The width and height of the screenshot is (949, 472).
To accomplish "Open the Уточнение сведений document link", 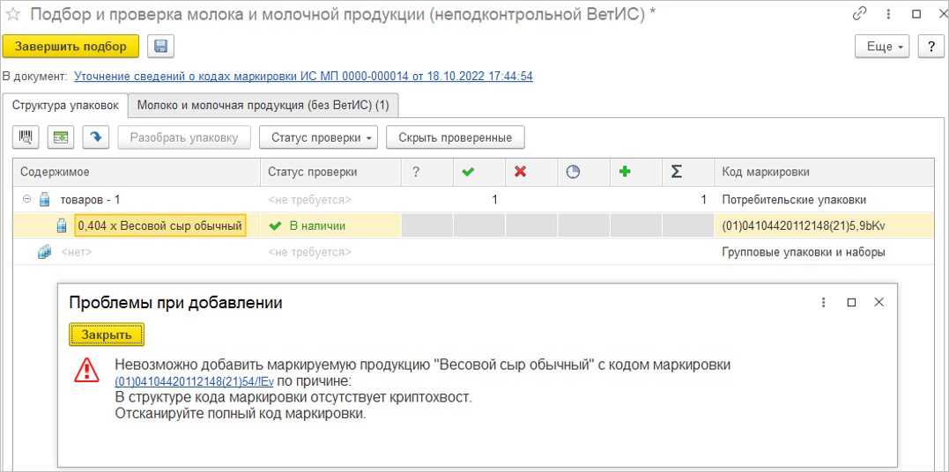I will [303, 77].
